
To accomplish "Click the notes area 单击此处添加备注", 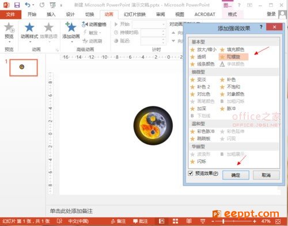I will [71, 211].
